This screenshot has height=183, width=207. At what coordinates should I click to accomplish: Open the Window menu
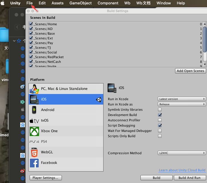164,3
